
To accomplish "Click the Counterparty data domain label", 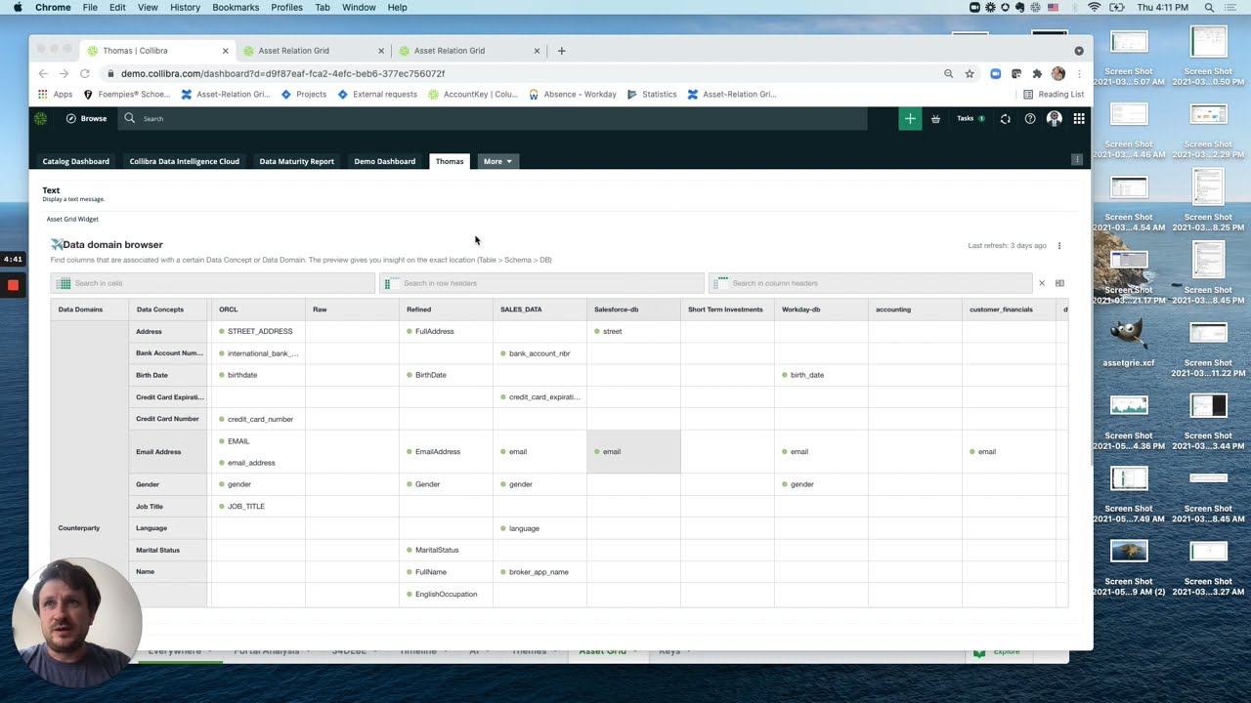I will 79,528.
